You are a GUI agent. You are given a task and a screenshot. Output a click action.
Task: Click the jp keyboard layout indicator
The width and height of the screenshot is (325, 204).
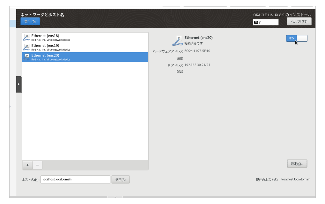point(266,22)
